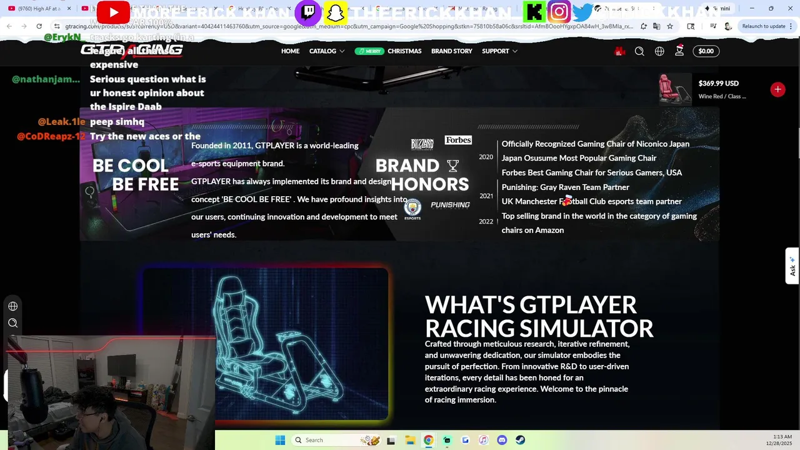
Task: Open File Explorer from taskbar
Action: (409, 440)
